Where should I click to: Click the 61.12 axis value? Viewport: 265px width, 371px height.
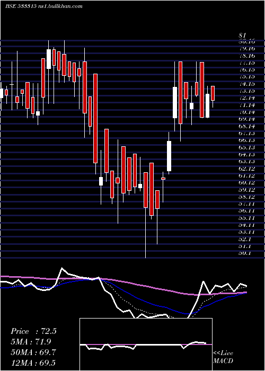[x=246, y=175]
